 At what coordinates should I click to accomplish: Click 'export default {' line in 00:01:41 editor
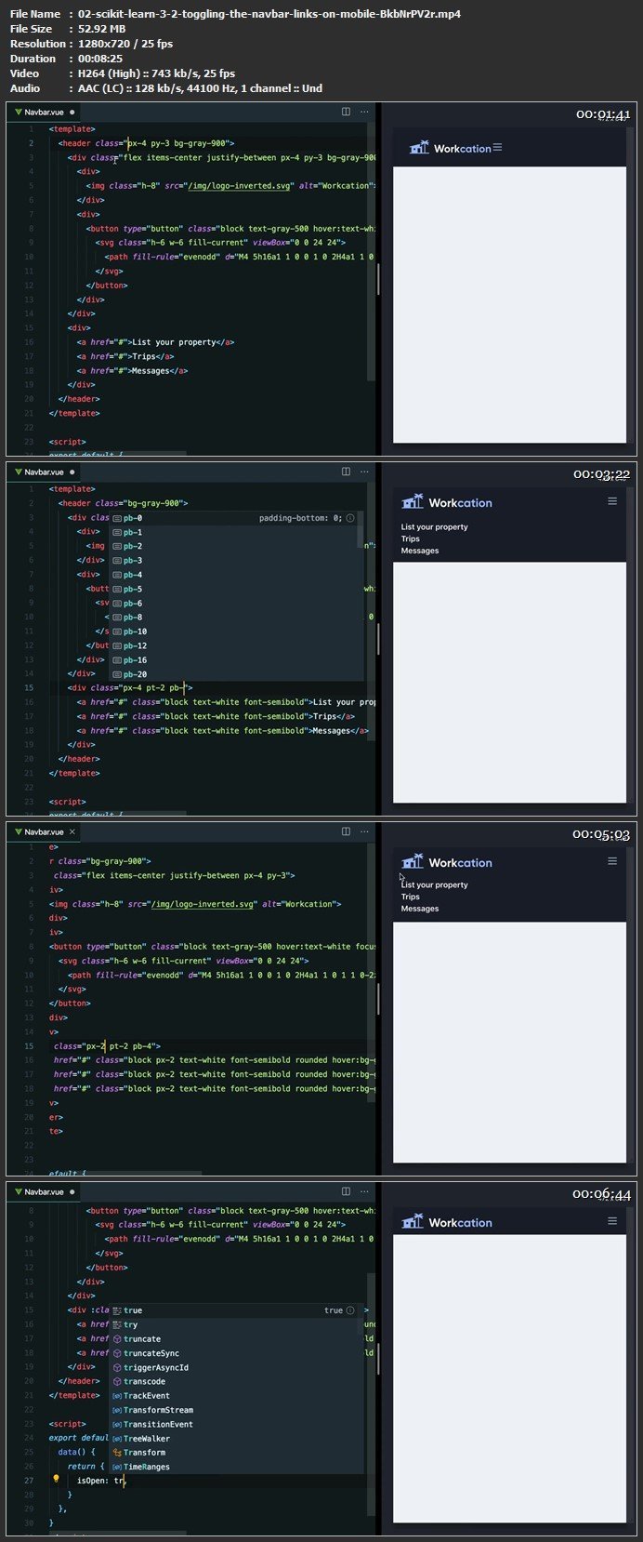pos(85,455)
